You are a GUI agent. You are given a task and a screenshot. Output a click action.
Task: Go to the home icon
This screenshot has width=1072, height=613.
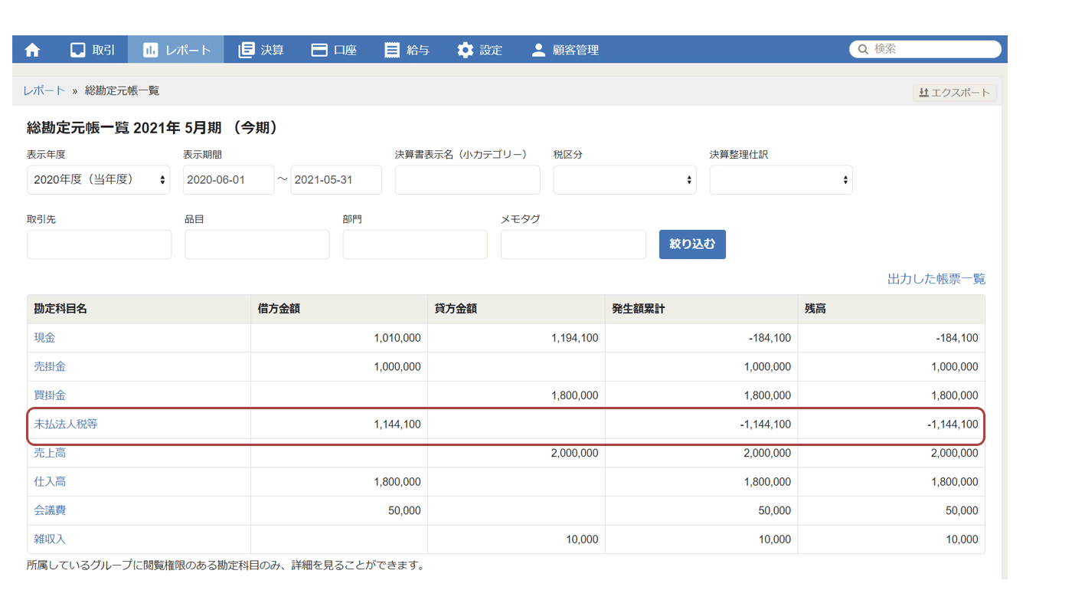pos(32,50)
